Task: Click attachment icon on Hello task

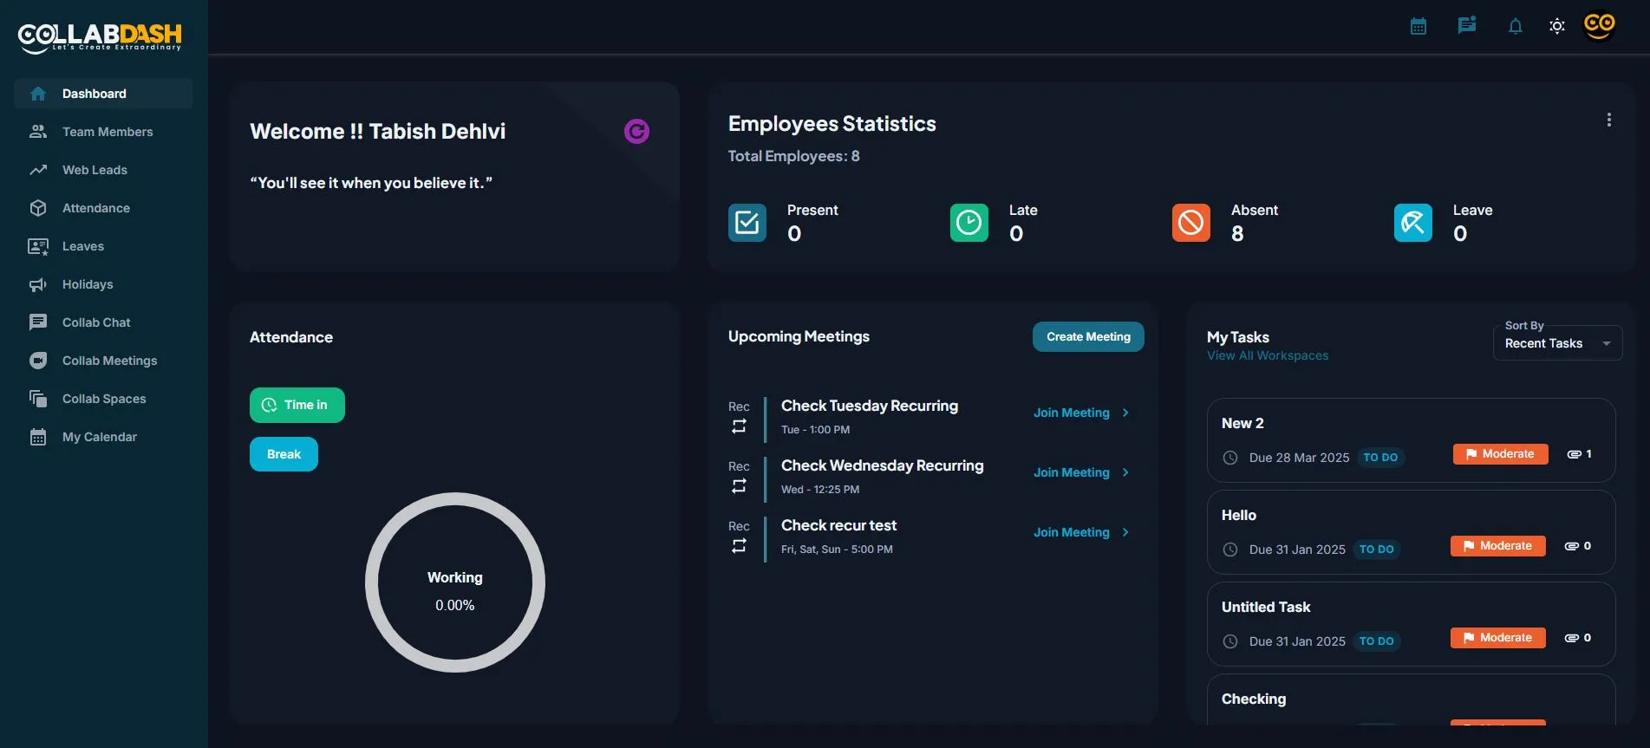Action: coord(1572,546)
